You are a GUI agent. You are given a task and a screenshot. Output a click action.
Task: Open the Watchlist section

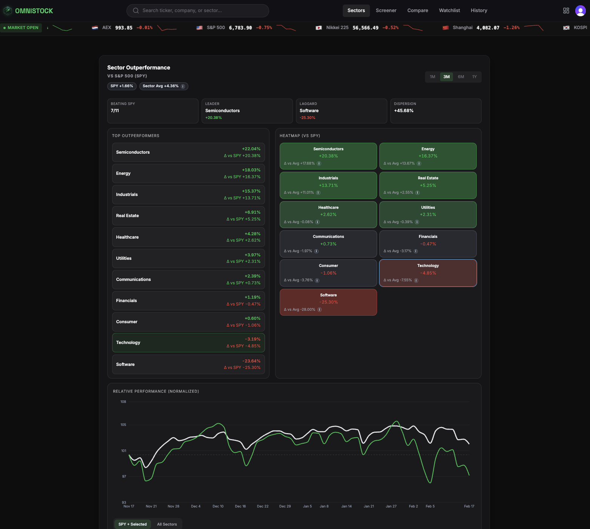coord(449,10)
